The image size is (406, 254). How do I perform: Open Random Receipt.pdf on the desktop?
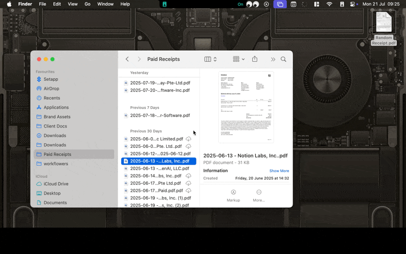[384, 28]
